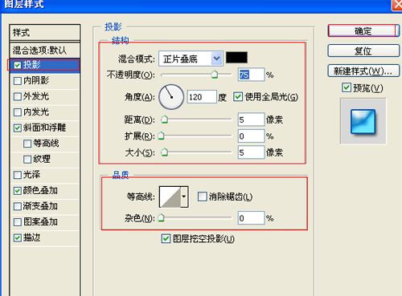402x296 pixels.
Task: Enable 消除锯齿(L) checkbox
Action: (203, 197)
